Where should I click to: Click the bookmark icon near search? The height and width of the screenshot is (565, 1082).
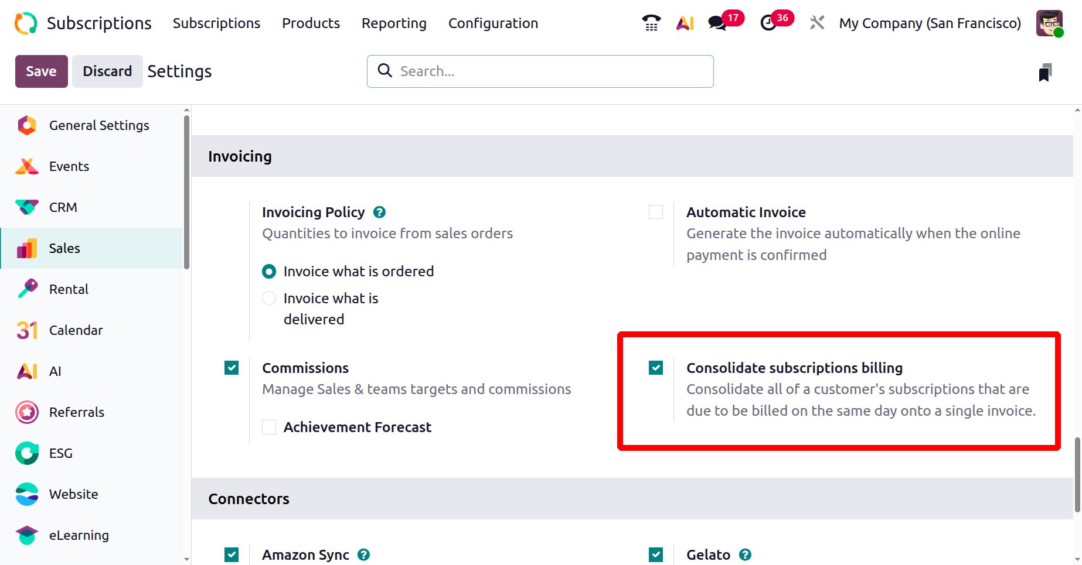pyautogui.click(x=1045, y=73)
